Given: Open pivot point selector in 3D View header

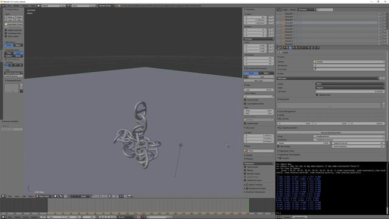Looking at the screenshot, I should pyautogui.click(x=61, y=196).
